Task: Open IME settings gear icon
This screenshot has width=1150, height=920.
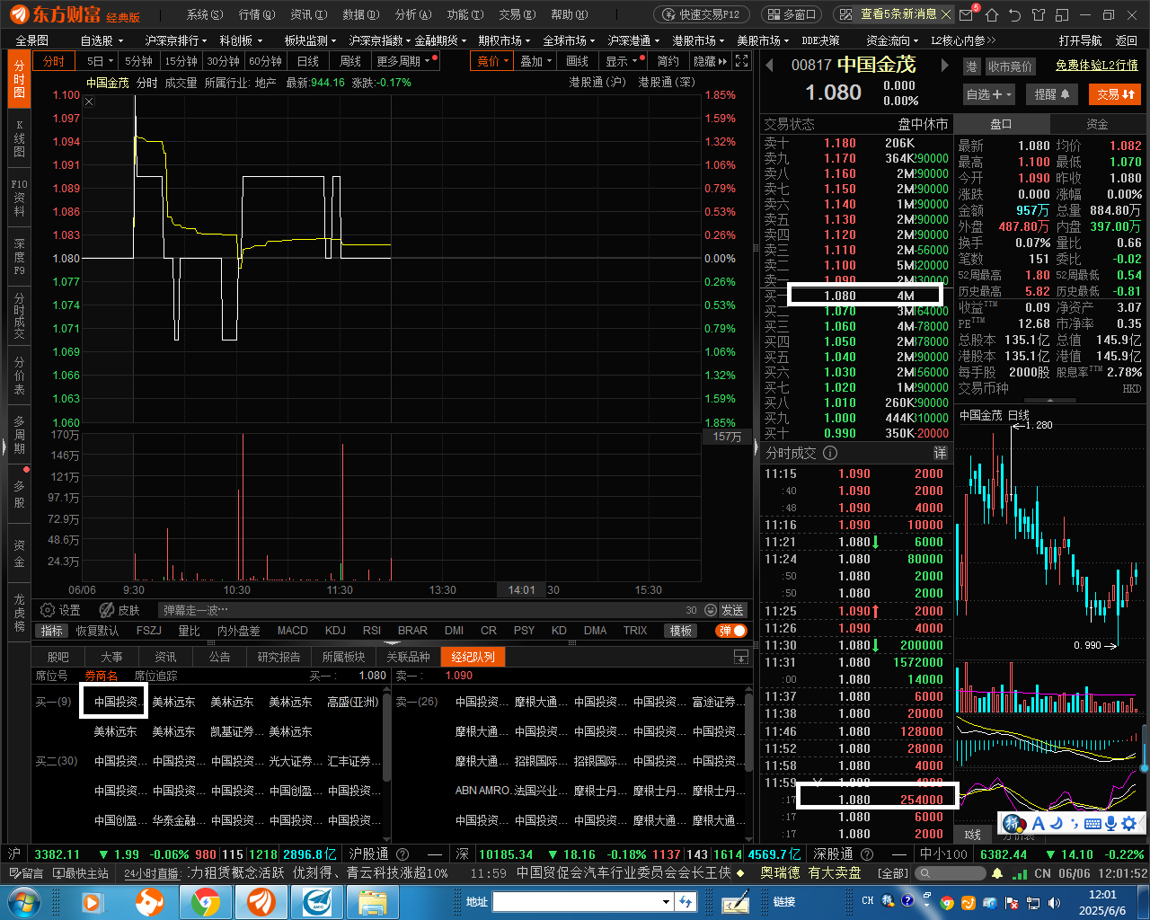Action: (1129, 823)
